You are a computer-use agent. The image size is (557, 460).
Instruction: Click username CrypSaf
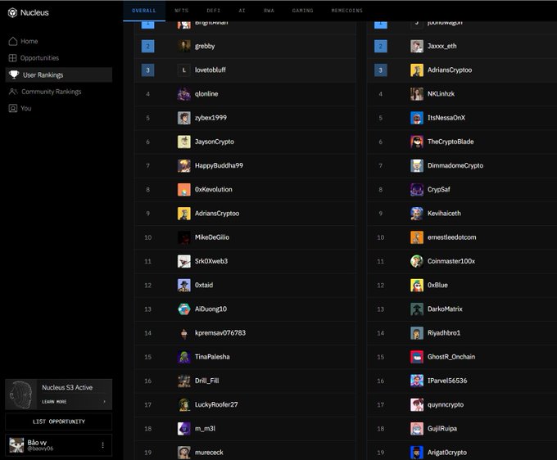[x=439, y=190]
